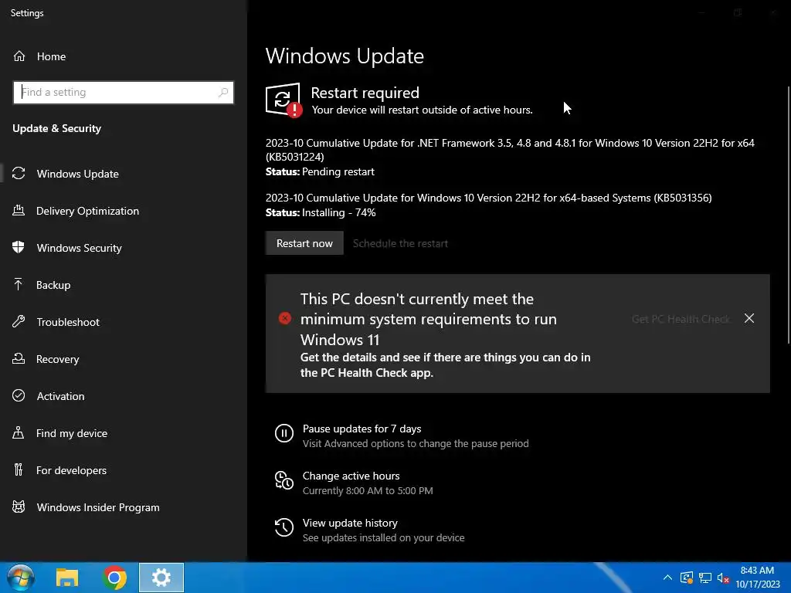Select Backup in the sidebar
791x593 pixels.
coord(53,285)
